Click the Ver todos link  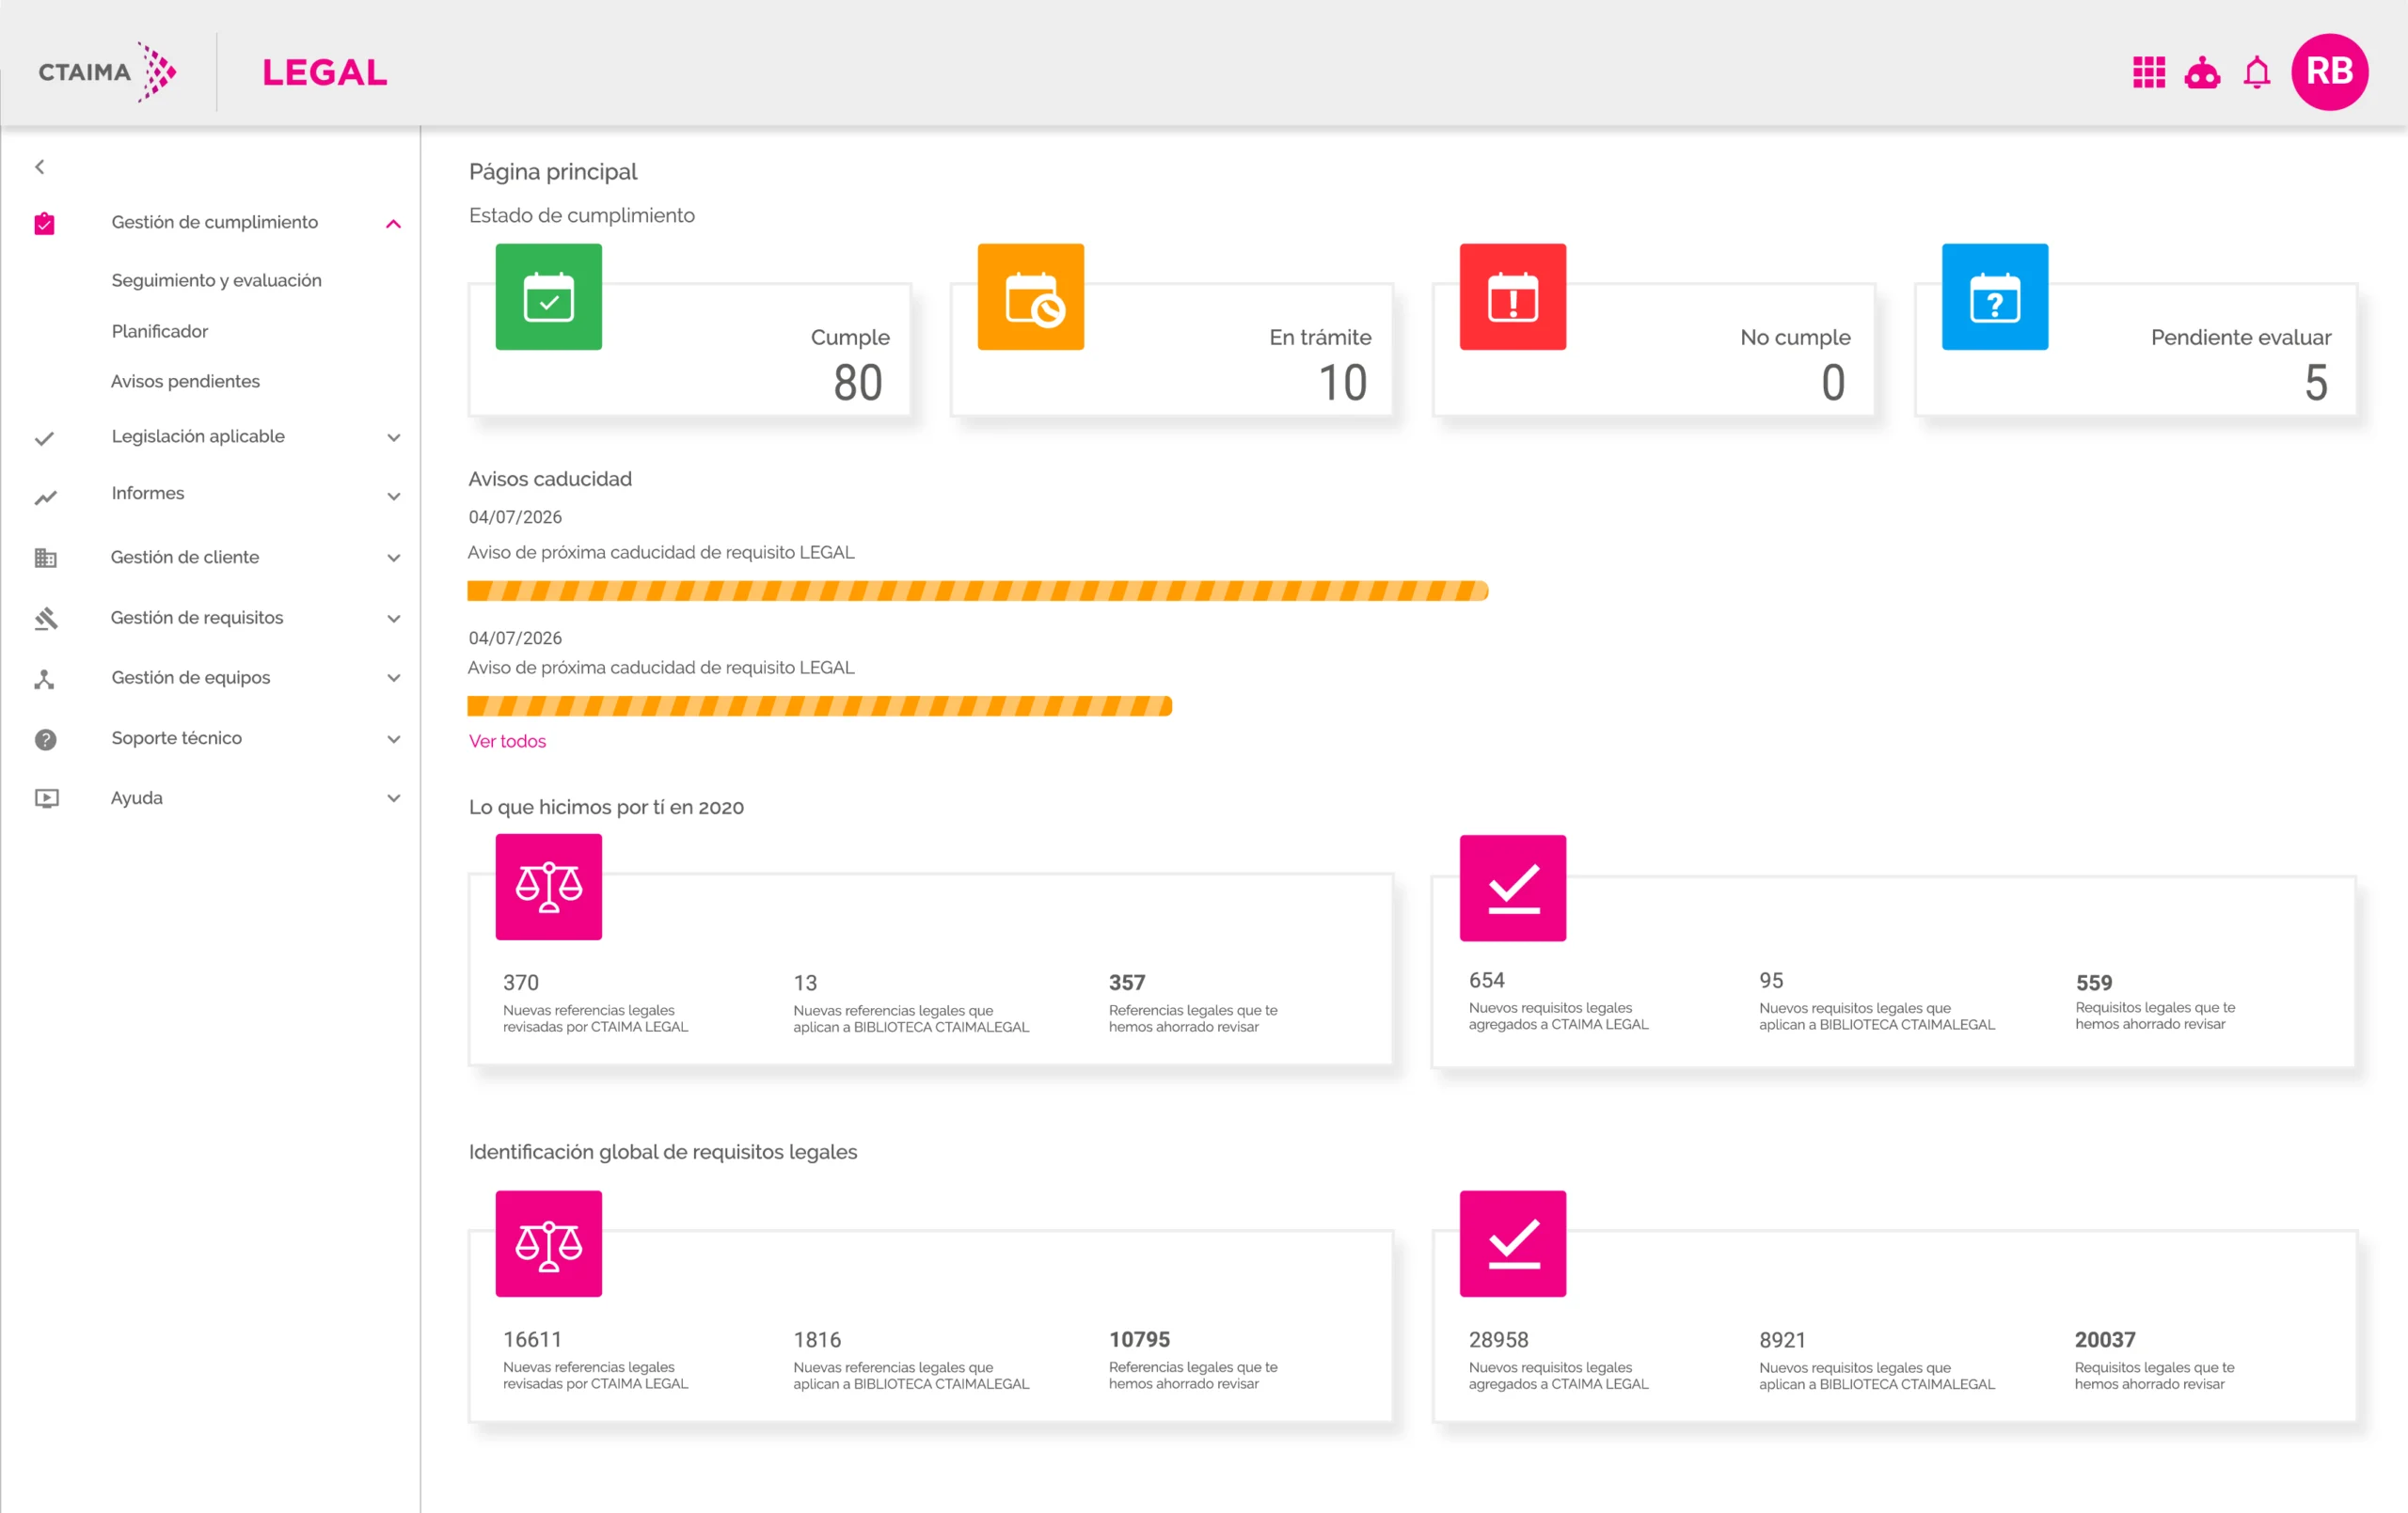click(x=507, y=741)
